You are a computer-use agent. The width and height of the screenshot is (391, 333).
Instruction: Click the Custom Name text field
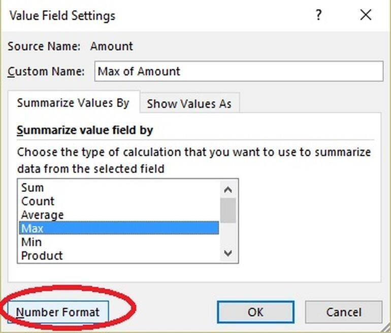[239, 72]
